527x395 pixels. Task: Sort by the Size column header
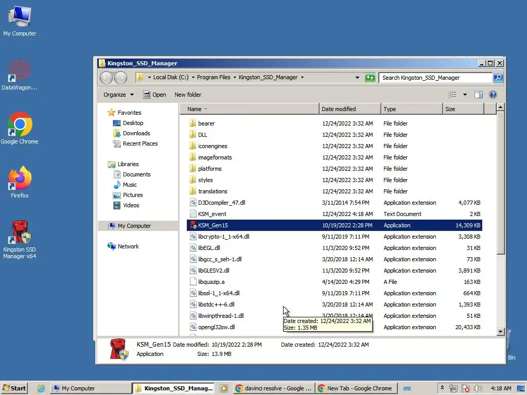(x=463, y=109)
